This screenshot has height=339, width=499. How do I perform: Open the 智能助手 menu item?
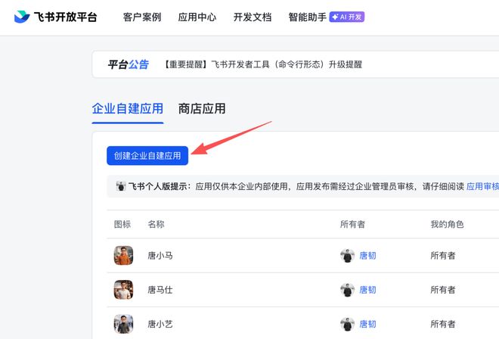(x=308, y=17)
